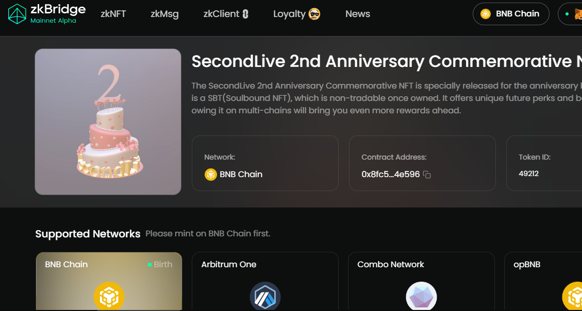Open the zkNFT menu item
This screenshot has width=582, height=311.
113,14
